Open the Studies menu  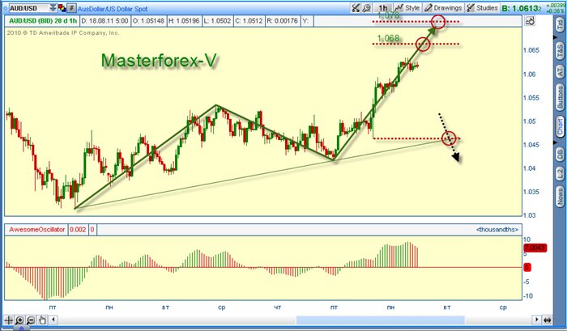[x=483, y=8]
